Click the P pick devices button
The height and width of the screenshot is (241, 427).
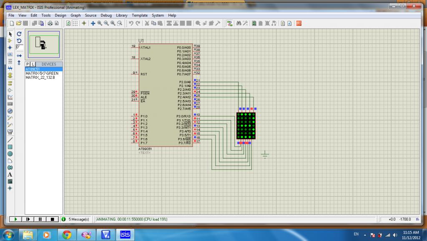[x=28, y=64]
